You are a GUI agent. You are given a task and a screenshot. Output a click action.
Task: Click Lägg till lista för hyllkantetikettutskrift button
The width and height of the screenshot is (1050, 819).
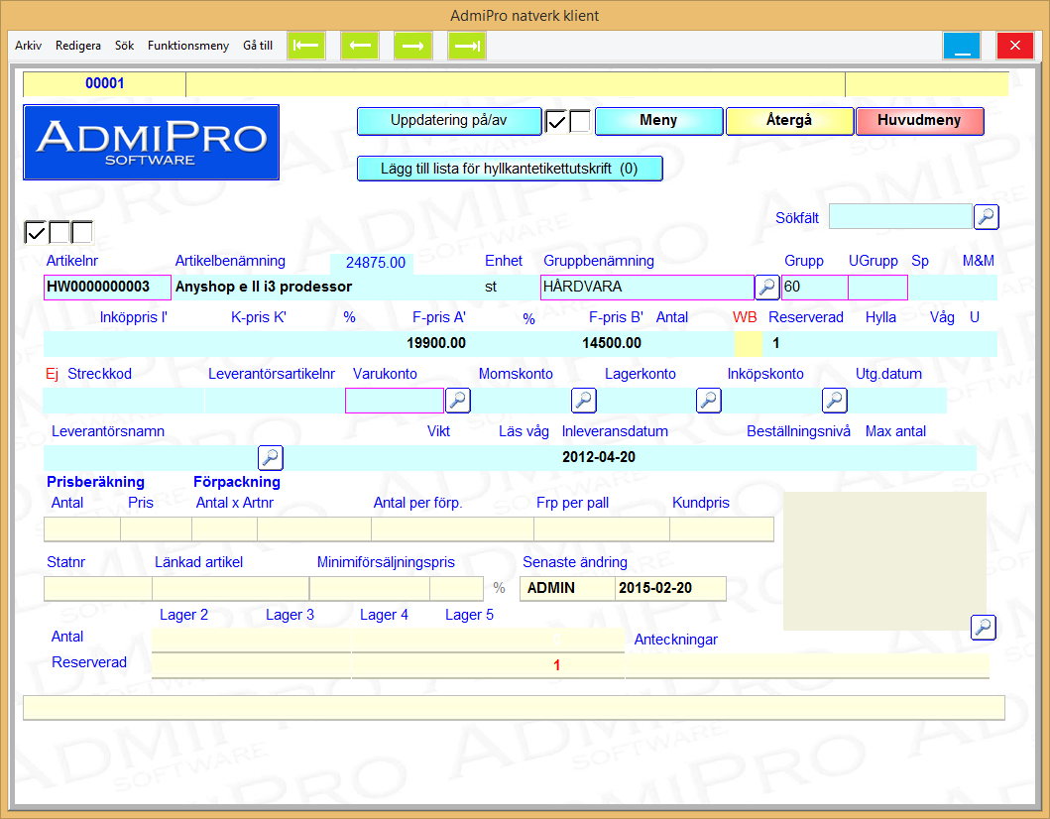pos(510,169)
